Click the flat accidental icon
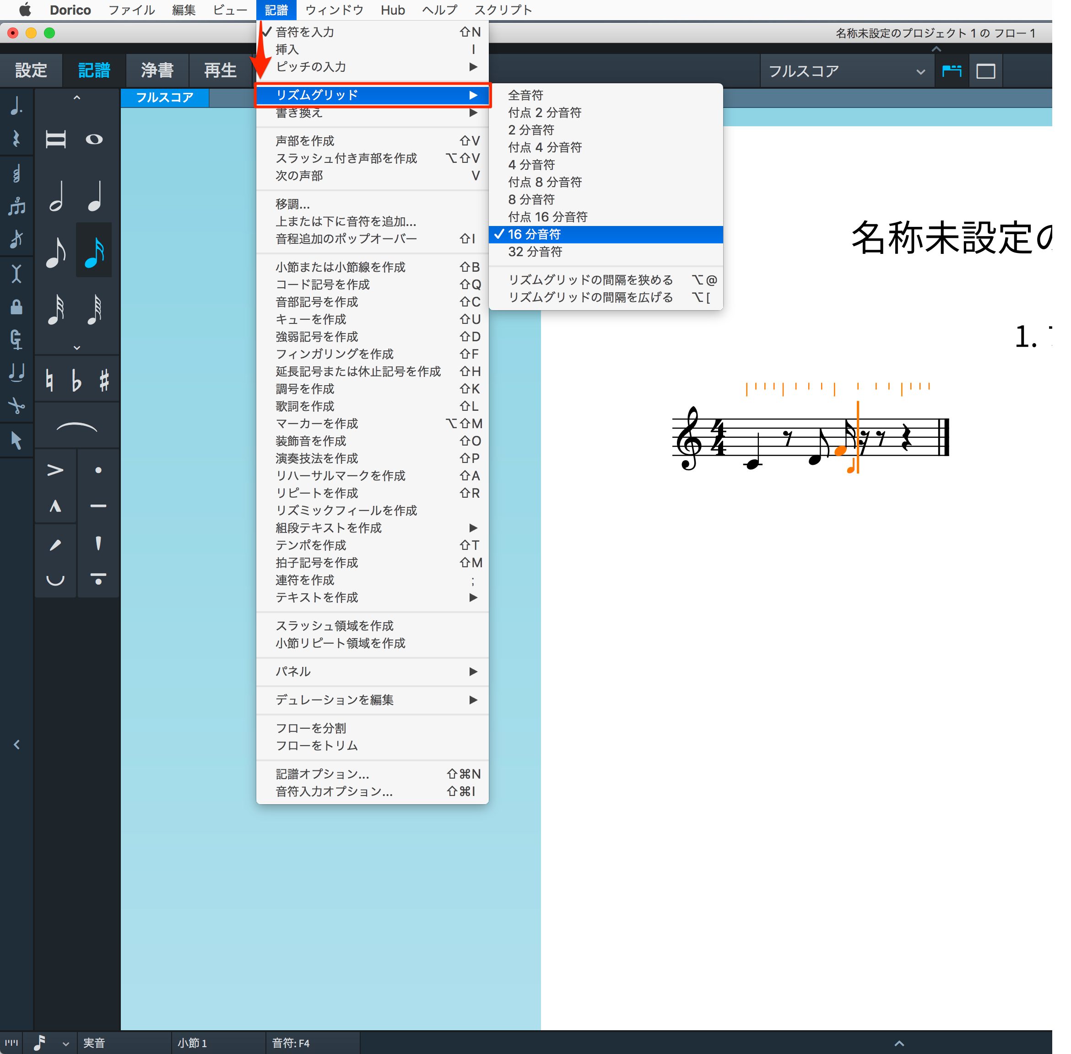The image size is (1071, 1054). point(76,380)
